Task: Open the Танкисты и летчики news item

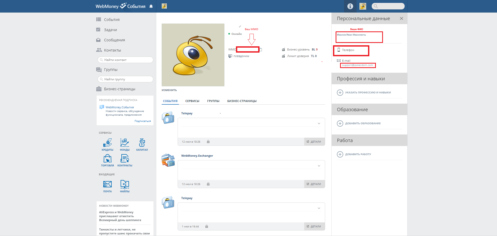Action: point(125,232)
